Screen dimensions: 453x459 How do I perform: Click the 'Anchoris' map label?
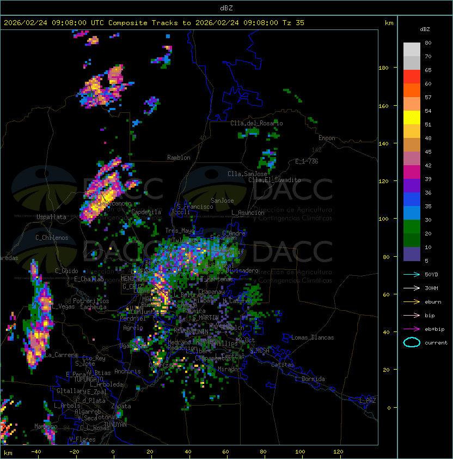(127, 371)
